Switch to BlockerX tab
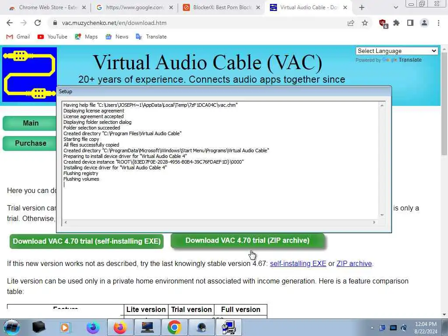This screenshot has height=336, width=448. point(221,7)
